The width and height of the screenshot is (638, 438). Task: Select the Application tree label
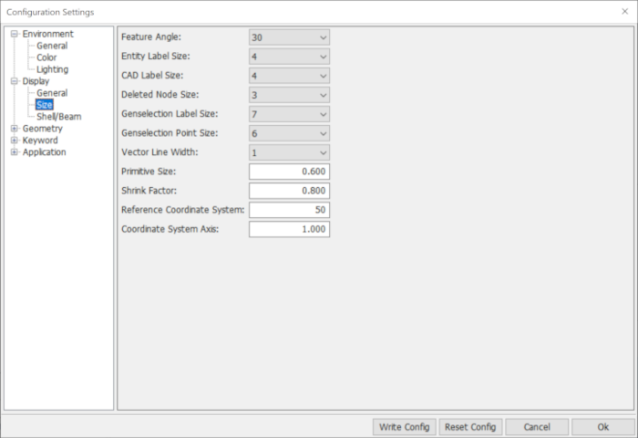44,152
